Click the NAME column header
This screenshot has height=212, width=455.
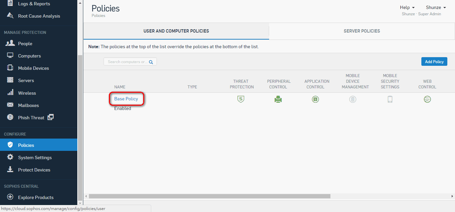[120, 87]
